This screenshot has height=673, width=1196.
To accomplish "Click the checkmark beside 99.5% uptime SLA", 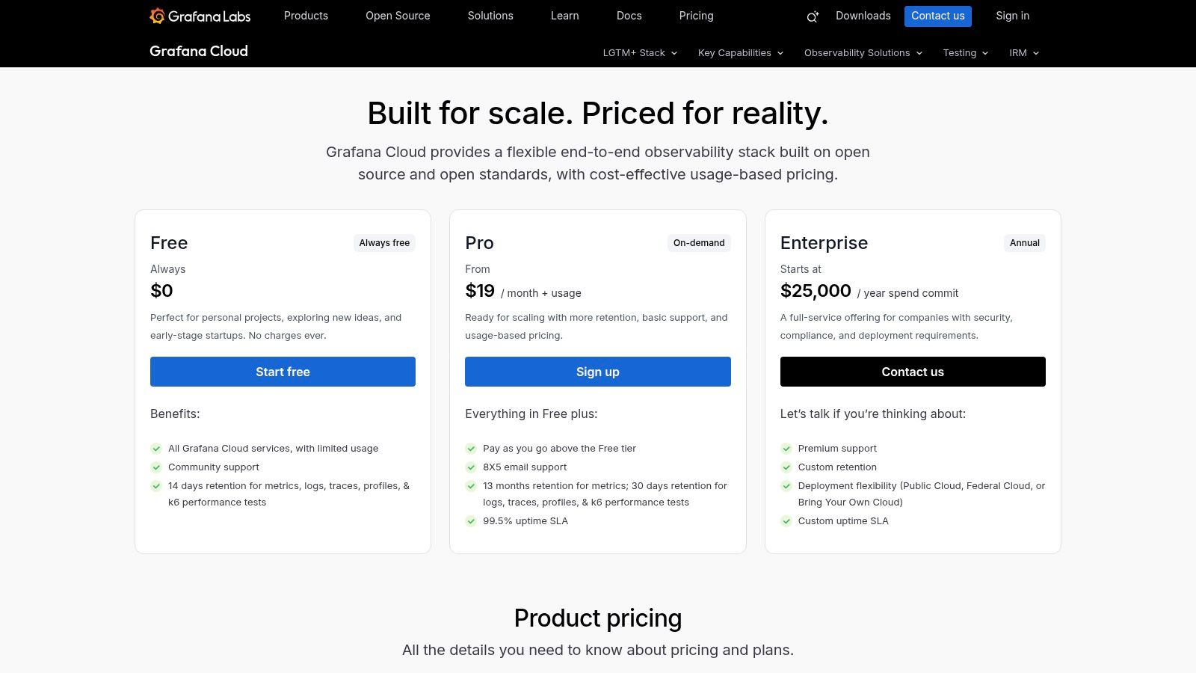I will coord(471,521).
